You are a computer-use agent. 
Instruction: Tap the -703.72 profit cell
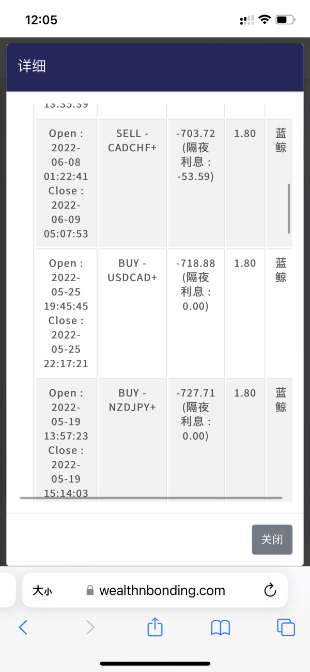(195, 134)
